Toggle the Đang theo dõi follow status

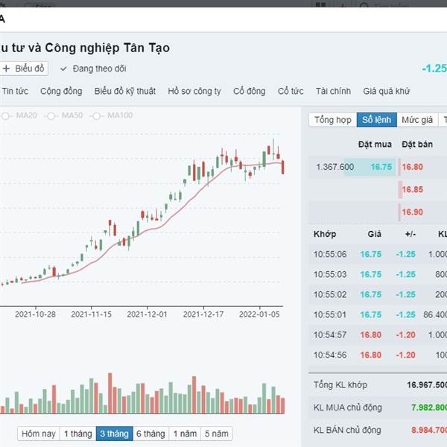(93, 69)
